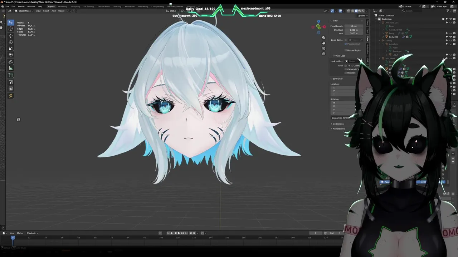This screenshot has width=458, height=257.
Task: Toggle Collection render camera icon
Action: pyautogui.click(x=454, y=19)
